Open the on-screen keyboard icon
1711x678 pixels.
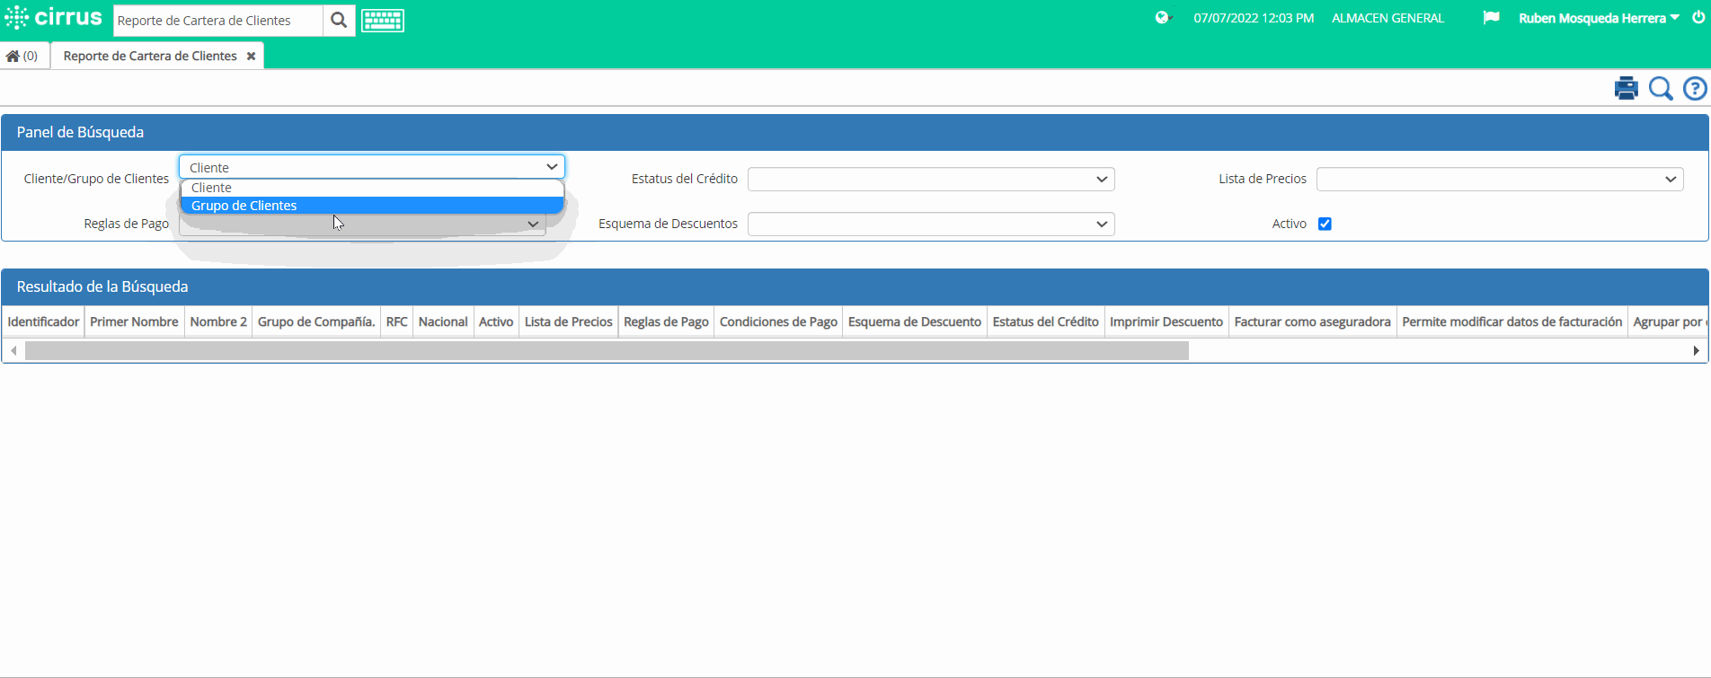[383, 20]
